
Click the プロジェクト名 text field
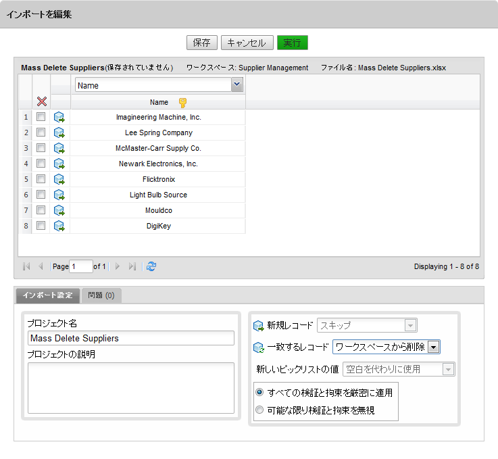point(131,338)
